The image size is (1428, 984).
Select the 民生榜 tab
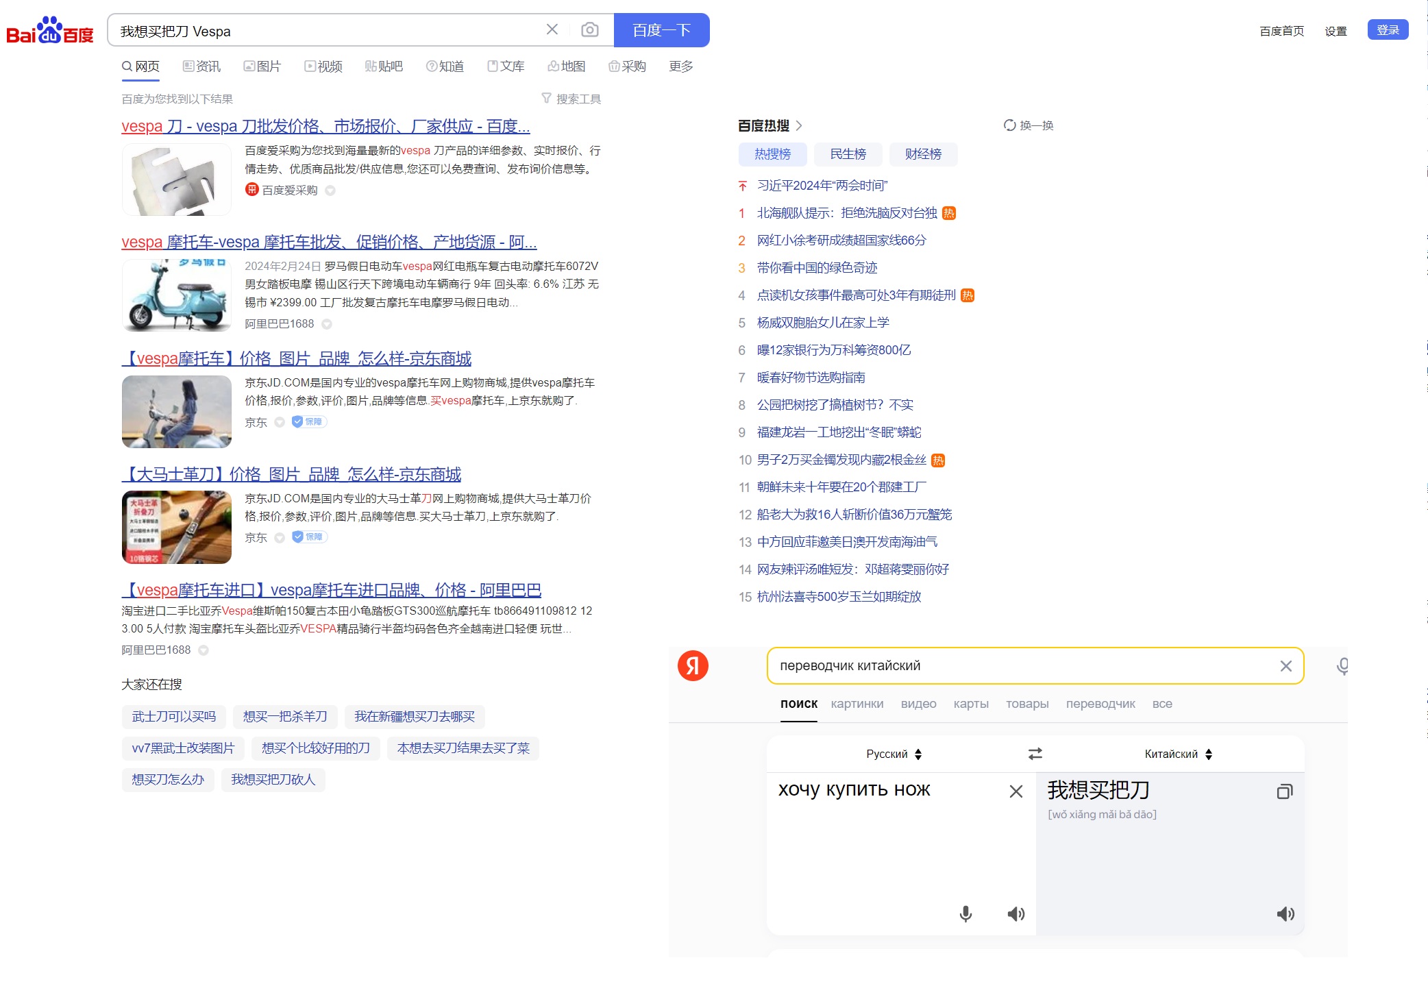pos(848,154)
